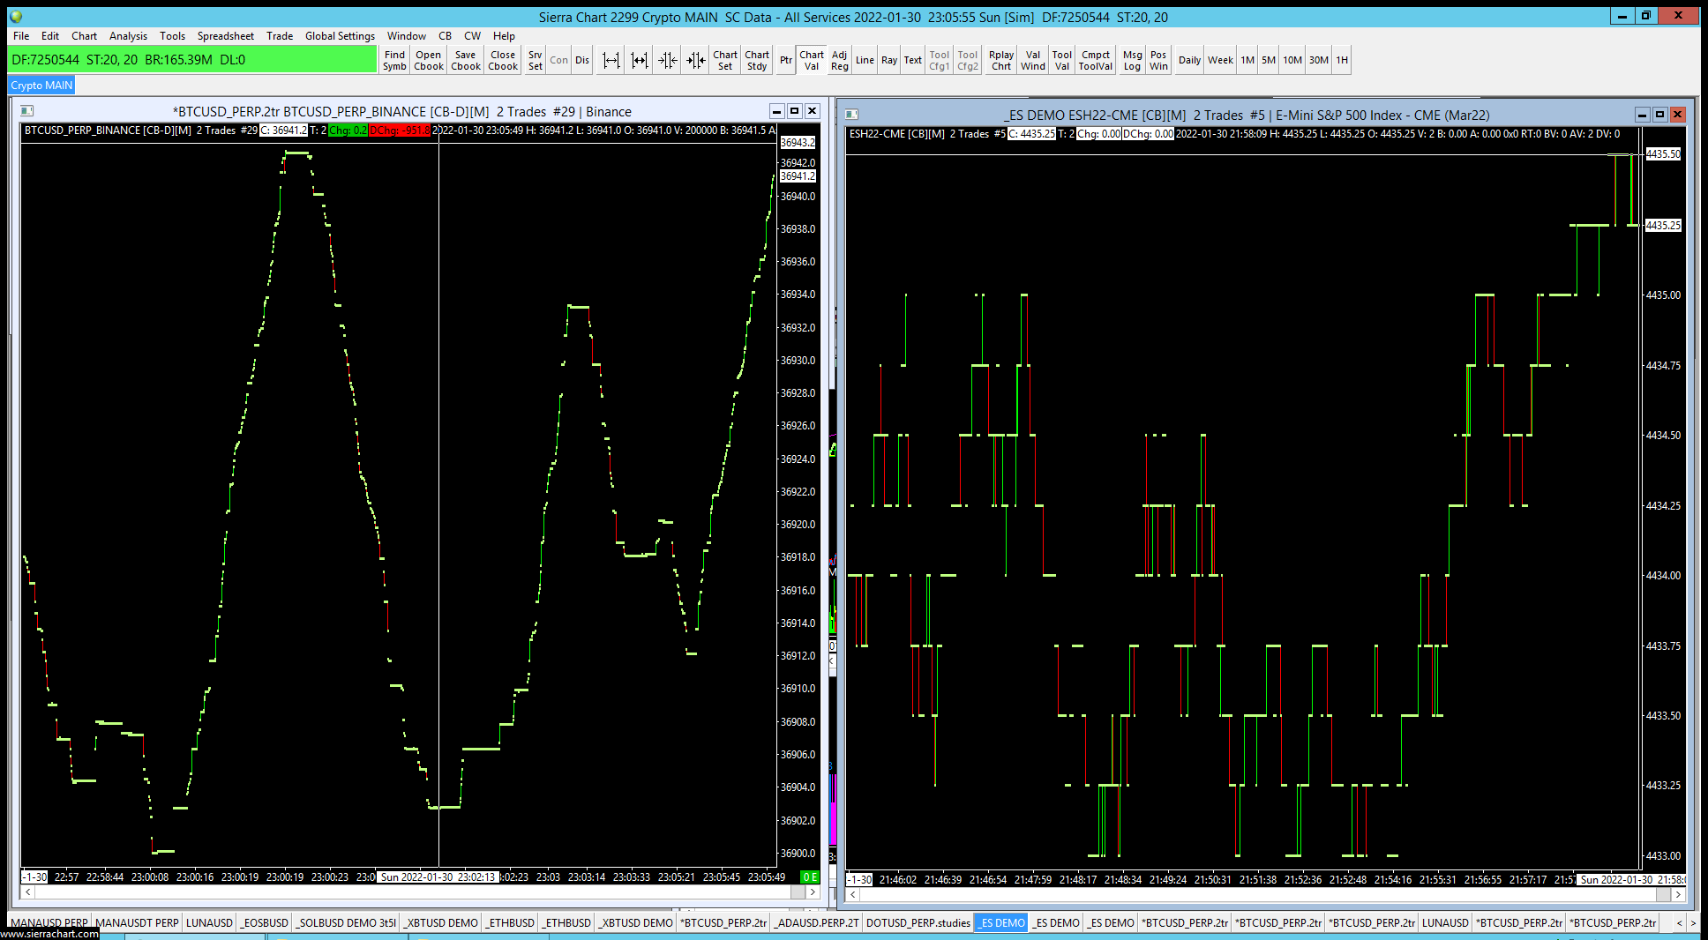
Task: Click the Sierra Chart globe icon in title bar
Action: 16,17
